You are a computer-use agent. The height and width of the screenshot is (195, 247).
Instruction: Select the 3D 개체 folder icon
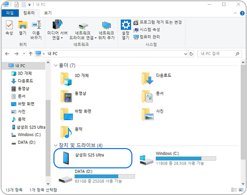(x=66, y=79)
